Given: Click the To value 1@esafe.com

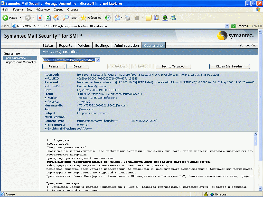Looking at the screenshot, I should point(86,109).
